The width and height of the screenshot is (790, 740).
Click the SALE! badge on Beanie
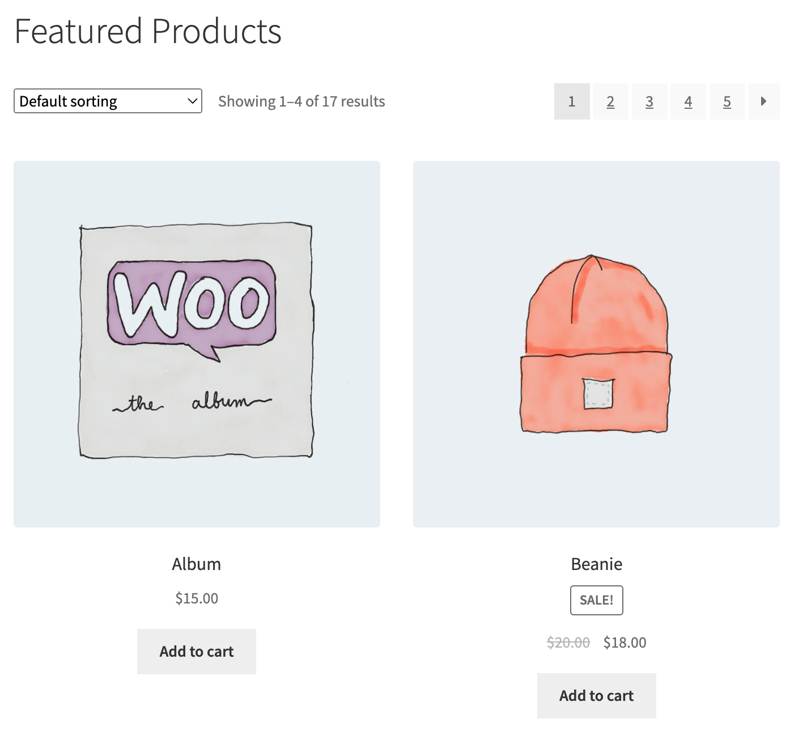(x=596, y=600)
